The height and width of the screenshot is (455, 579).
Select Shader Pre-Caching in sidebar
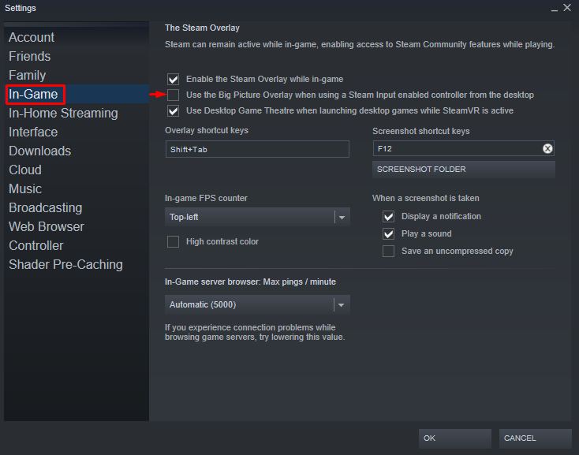click(x=65, y=264)
